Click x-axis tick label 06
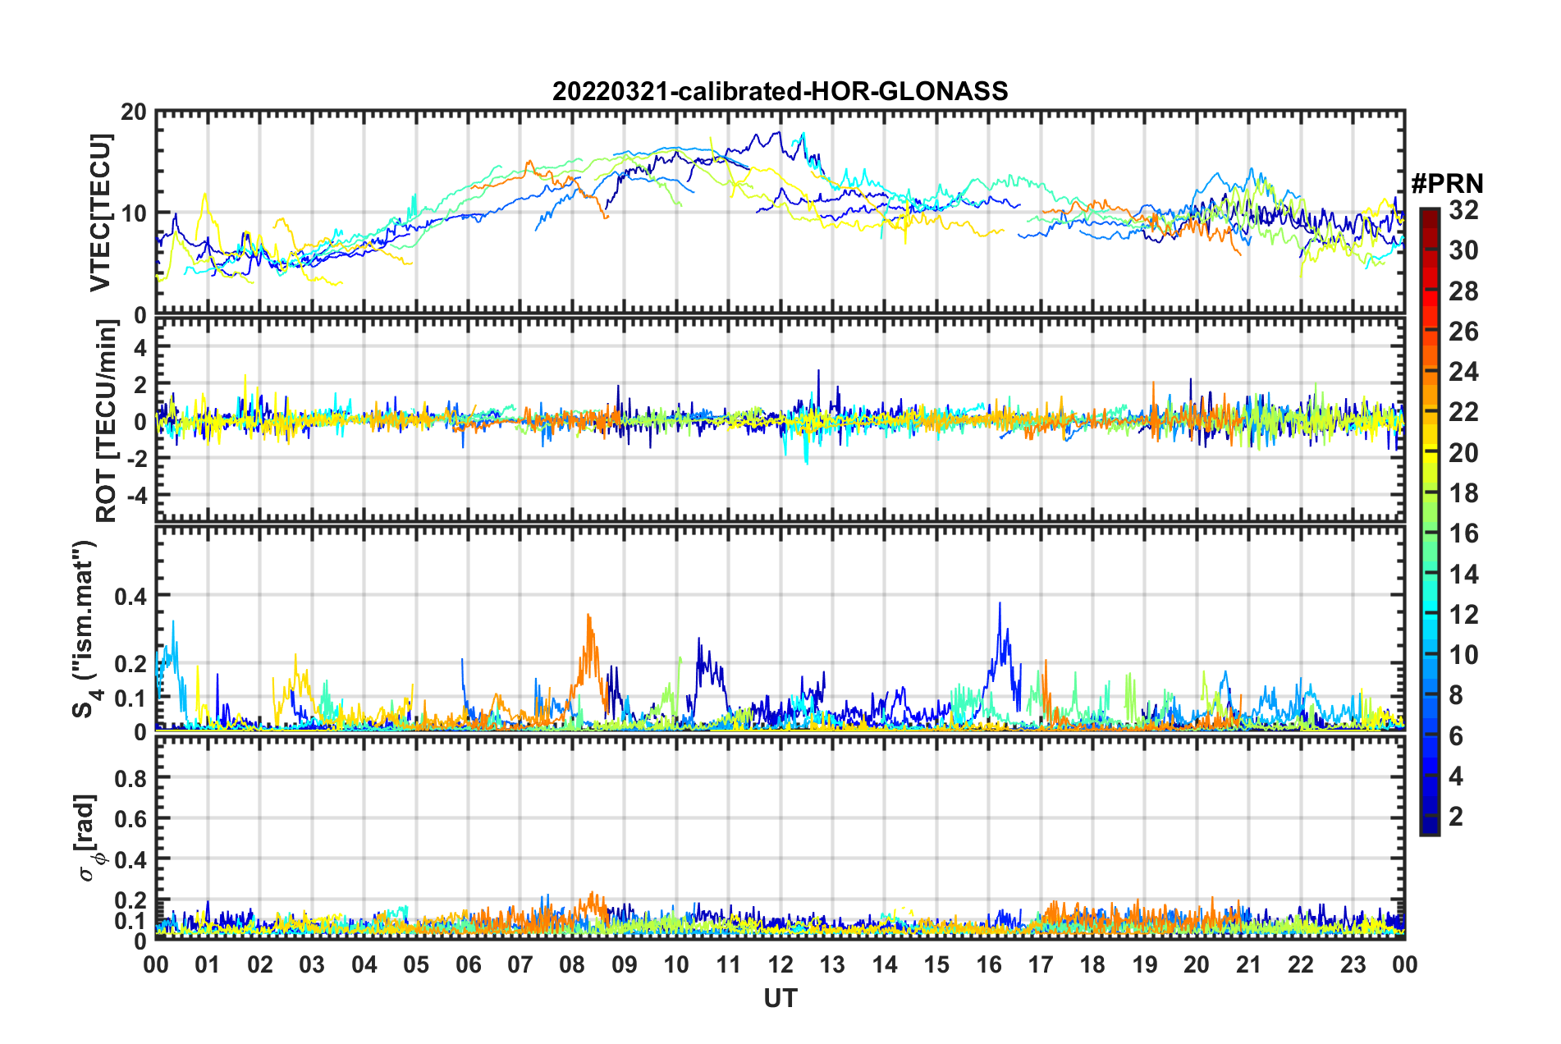Viewport: 1561px width, 1044px height. 468,964
